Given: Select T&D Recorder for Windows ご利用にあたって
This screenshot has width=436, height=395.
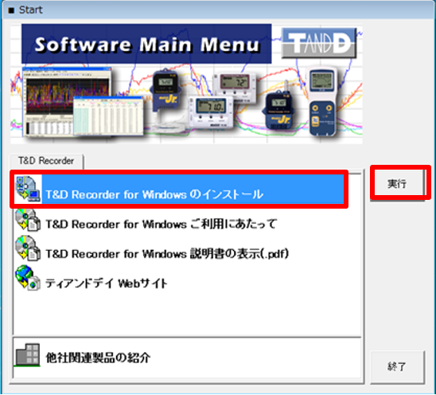Looking at the screenshot, I should point(161,224).
